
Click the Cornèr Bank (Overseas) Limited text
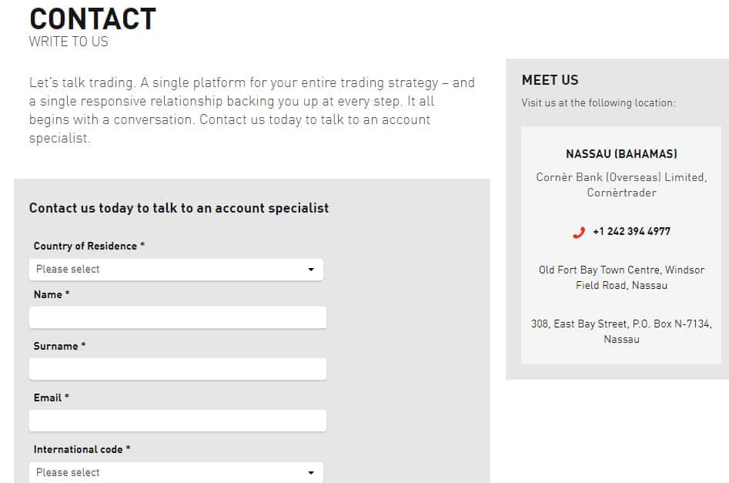(x=621, y=177)
